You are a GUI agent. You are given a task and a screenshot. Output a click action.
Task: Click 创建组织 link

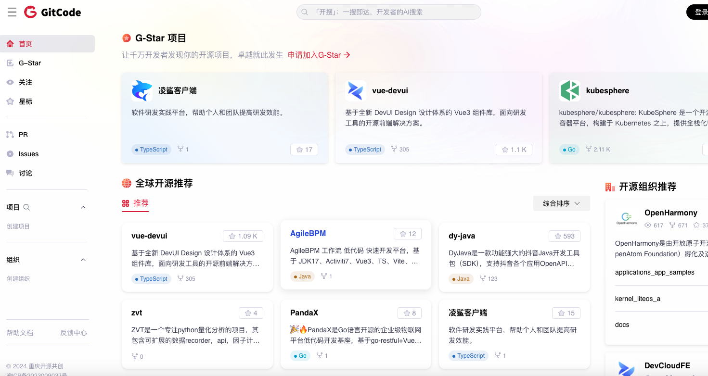point(18,279)
